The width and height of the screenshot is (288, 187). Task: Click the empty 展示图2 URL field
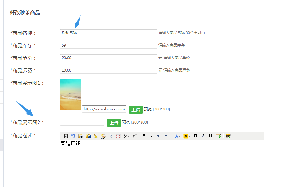[82, 122]
